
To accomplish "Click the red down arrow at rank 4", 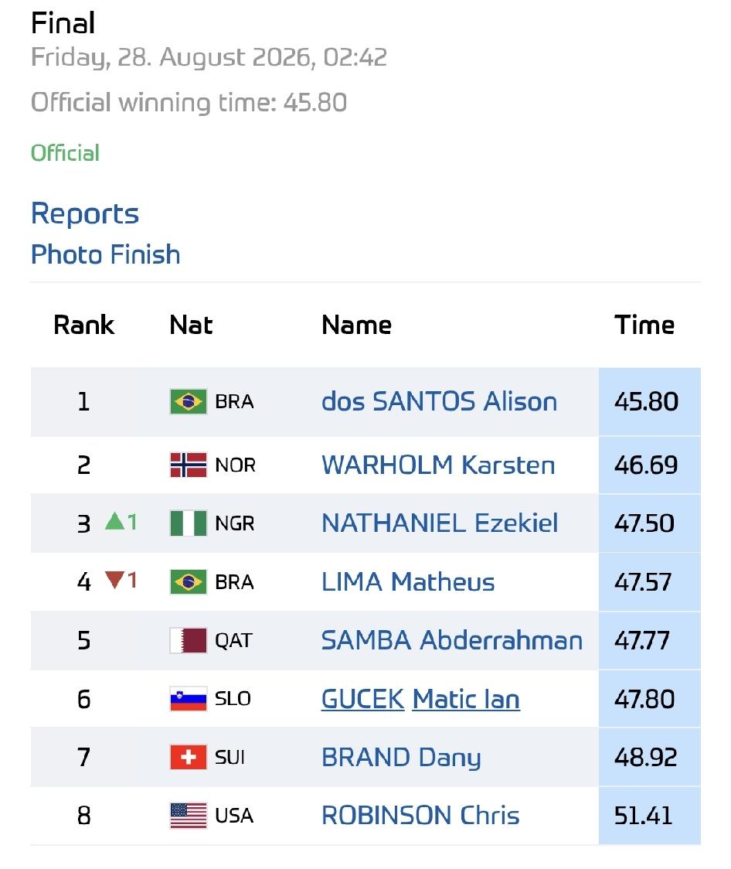I will coord(114,581).
